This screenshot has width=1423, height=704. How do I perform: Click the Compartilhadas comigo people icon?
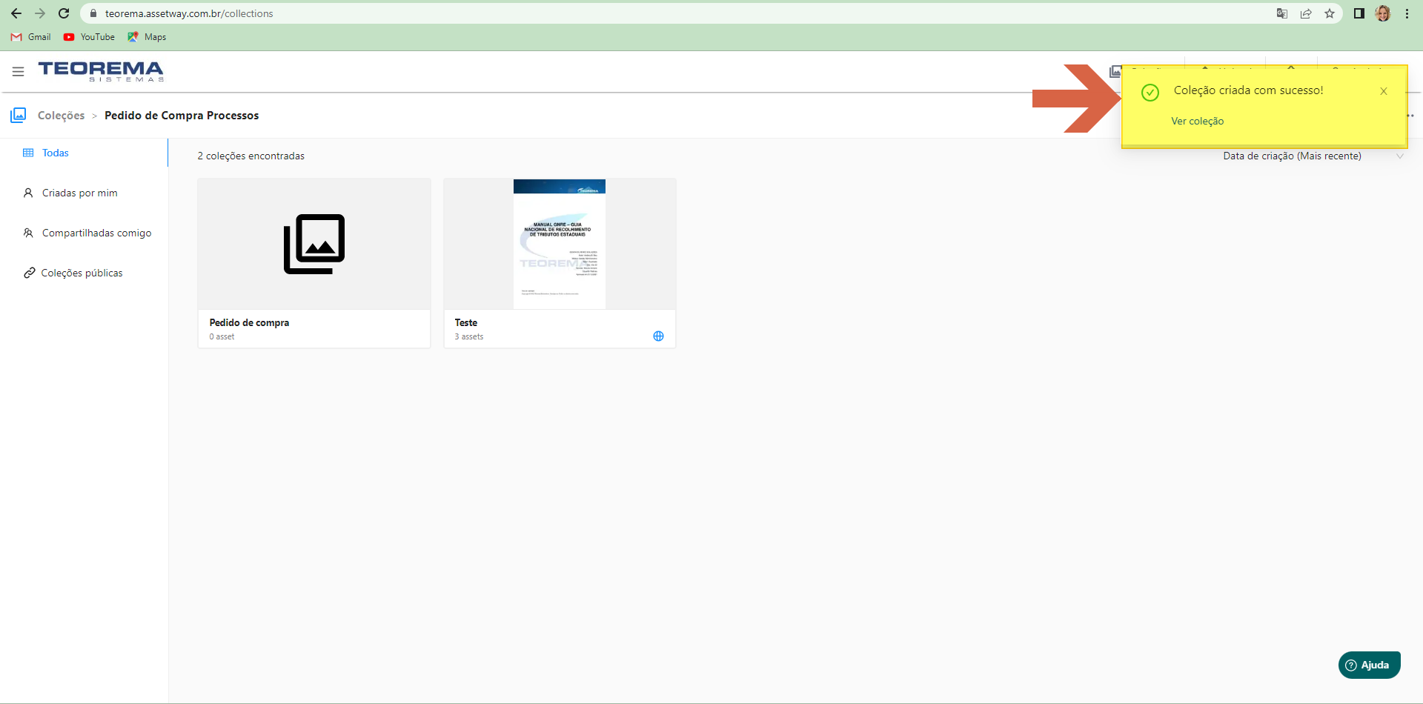(x=28, y=233)
